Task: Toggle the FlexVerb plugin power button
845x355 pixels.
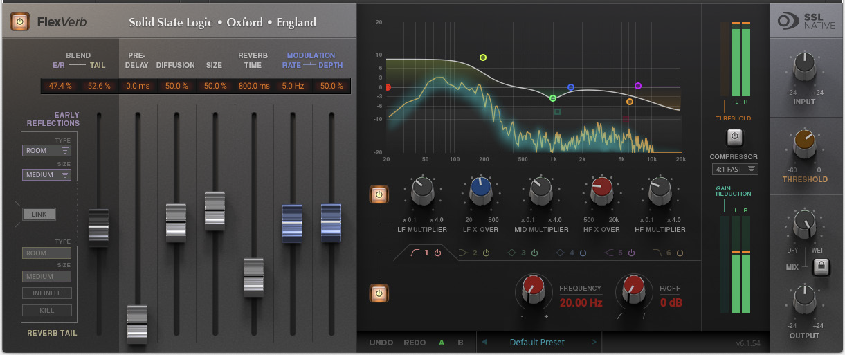Action: click(x=20, y=22)
